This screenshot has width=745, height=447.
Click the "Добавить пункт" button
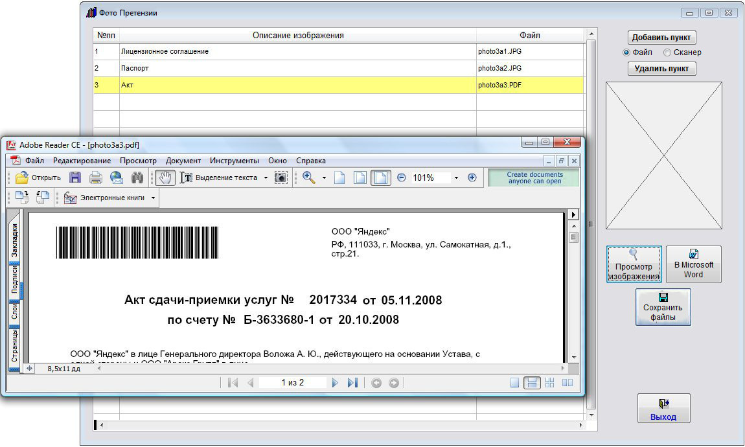click(662, 38)
